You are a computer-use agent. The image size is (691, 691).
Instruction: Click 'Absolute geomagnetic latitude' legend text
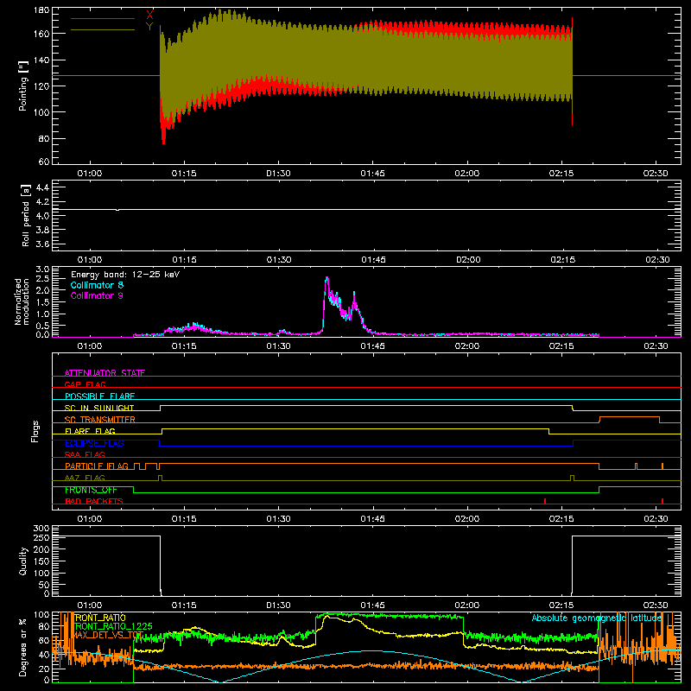click(597, 618)
